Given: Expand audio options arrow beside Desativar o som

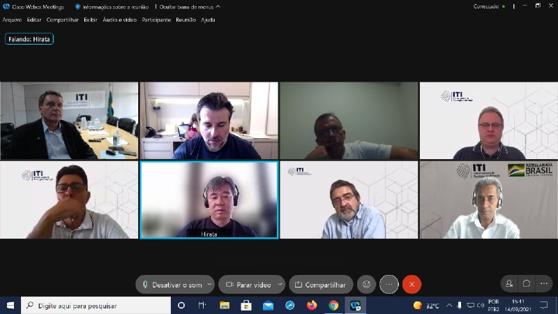Looking at the screenshot, I should [210, 284].
